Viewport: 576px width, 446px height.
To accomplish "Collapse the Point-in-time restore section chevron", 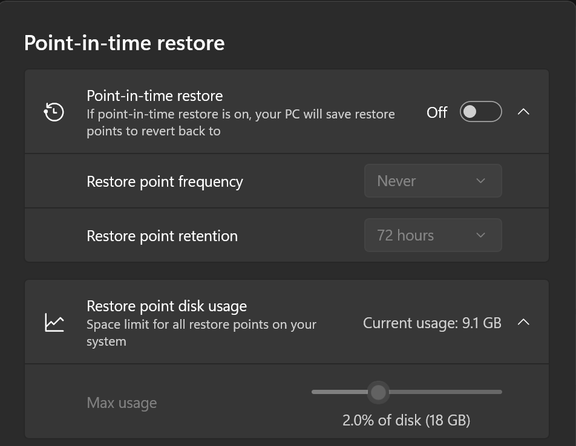I will pos(523,111).
